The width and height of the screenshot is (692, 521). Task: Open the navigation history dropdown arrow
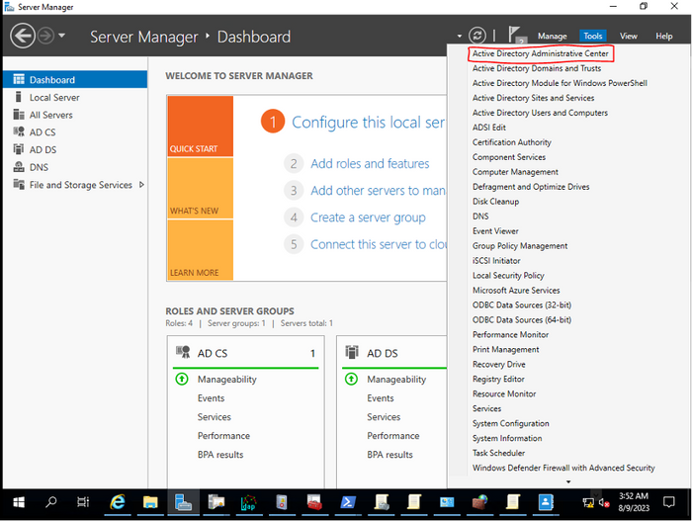click(61, 36)
